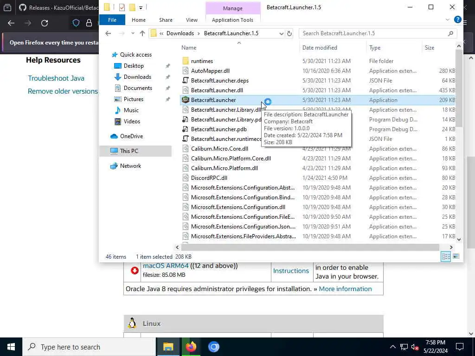Screen dimensions: 475x356
Task: Open Documents in the navigation pane
Action: 138,88
